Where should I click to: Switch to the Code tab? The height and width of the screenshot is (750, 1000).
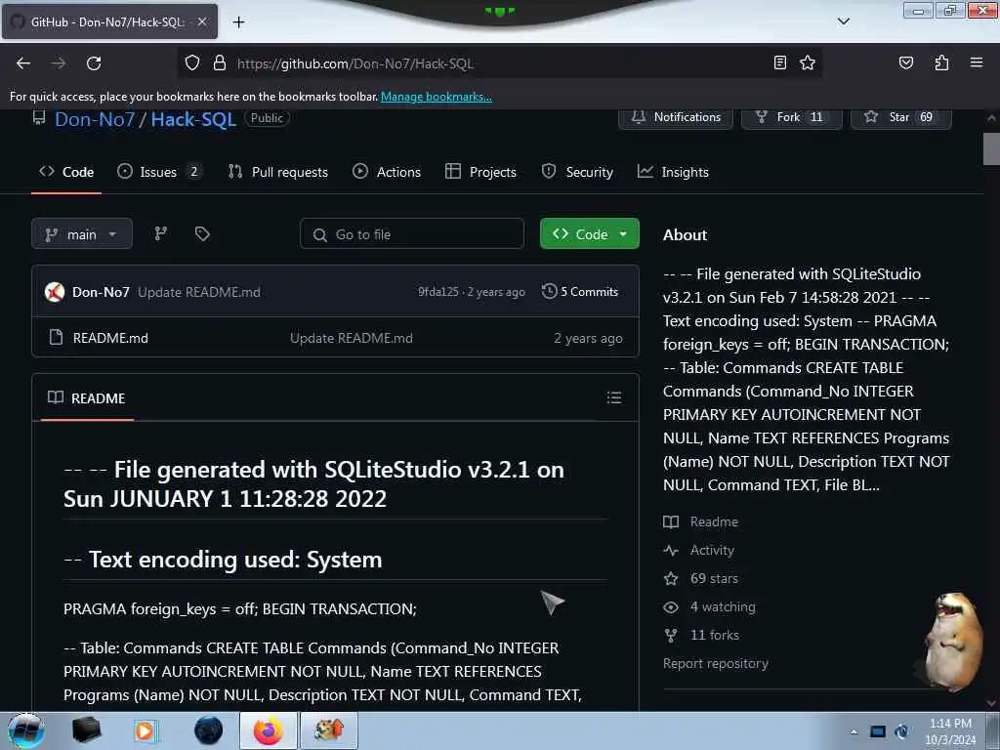[66, 172]
